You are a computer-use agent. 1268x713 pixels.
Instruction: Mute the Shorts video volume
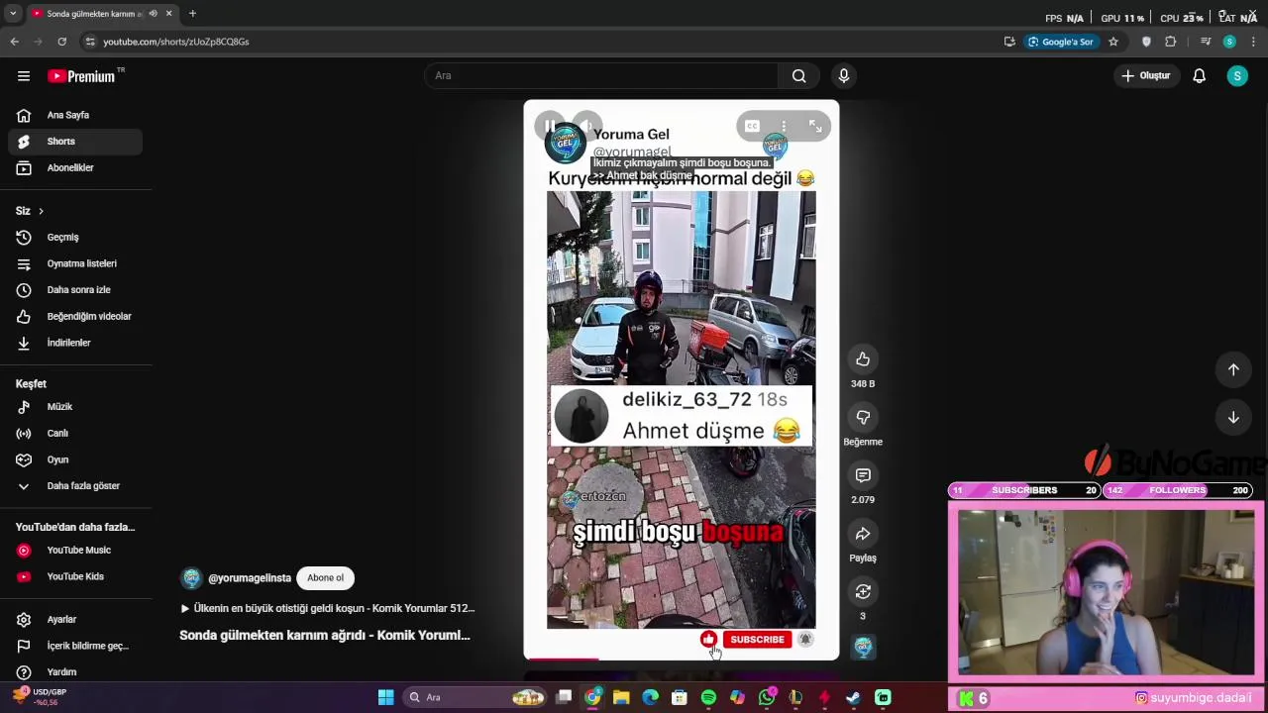586,126
